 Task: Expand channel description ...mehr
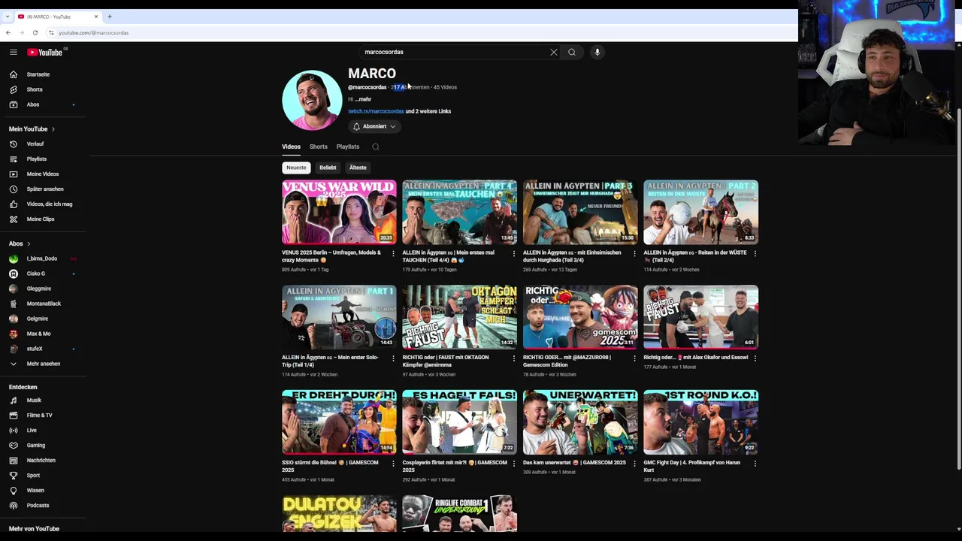(364, 99)
